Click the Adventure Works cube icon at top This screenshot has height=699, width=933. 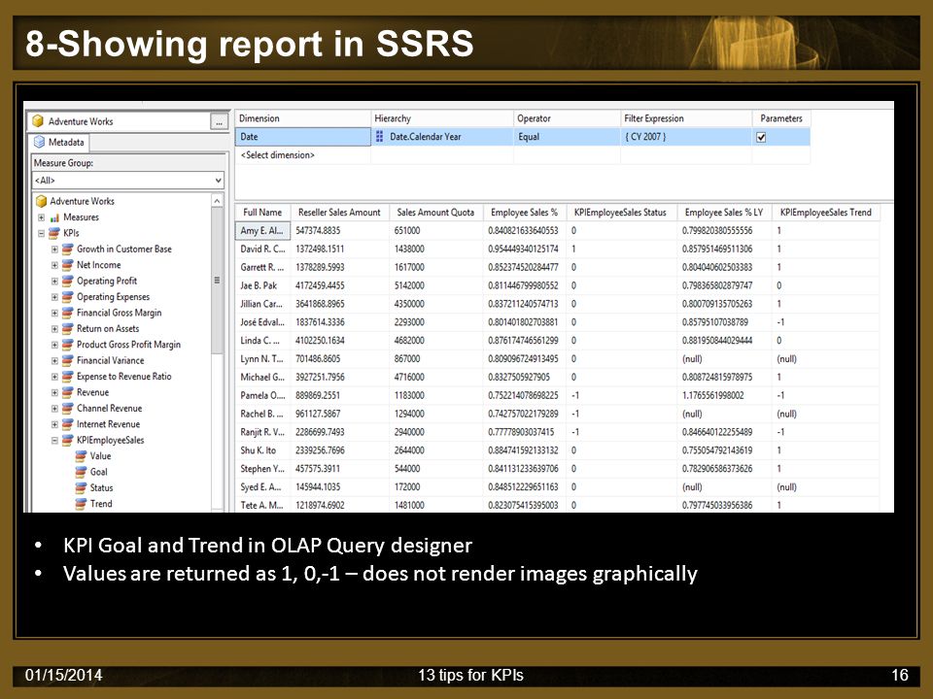38,121
